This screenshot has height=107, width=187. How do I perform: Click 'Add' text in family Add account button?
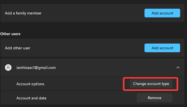click(x=155, y=13)
